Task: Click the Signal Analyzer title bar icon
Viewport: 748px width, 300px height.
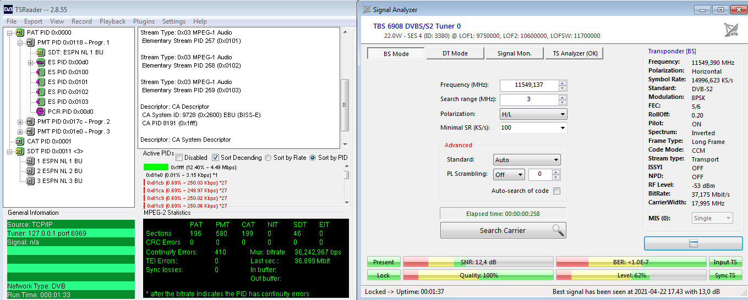Action: point(366,9)
